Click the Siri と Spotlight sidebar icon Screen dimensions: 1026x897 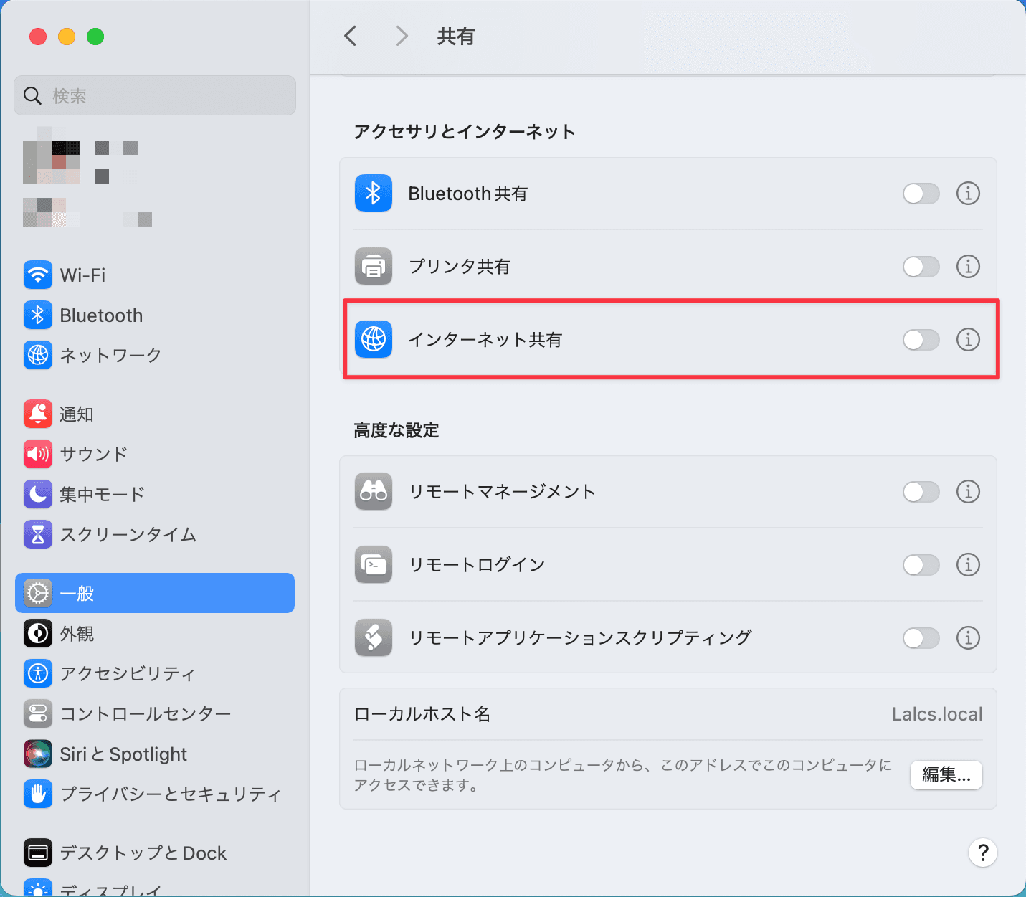pos(38,754)
